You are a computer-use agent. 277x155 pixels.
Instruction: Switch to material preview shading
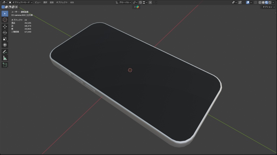266,2
